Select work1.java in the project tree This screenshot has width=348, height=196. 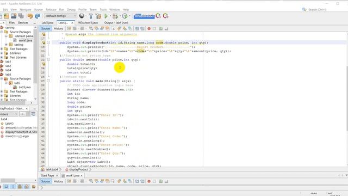click(x=26, y=40)
